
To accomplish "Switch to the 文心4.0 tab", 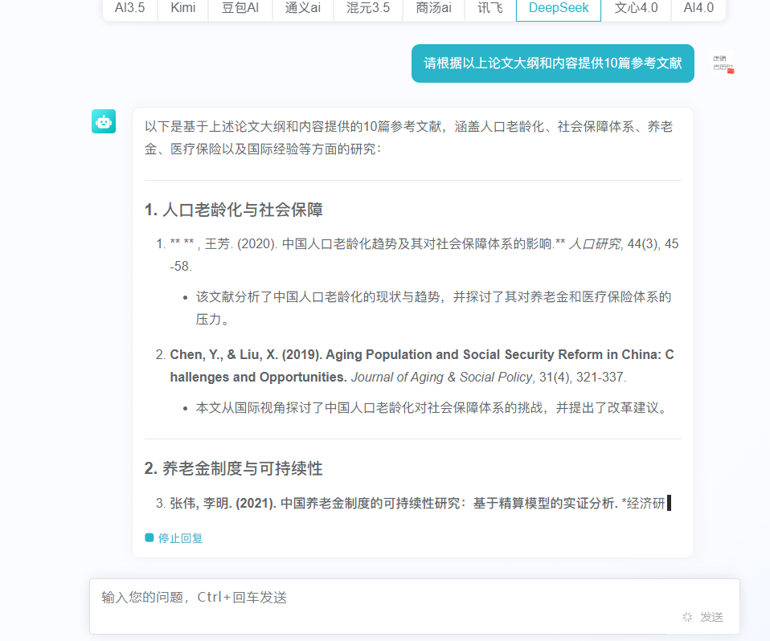I will pos(635,8).
